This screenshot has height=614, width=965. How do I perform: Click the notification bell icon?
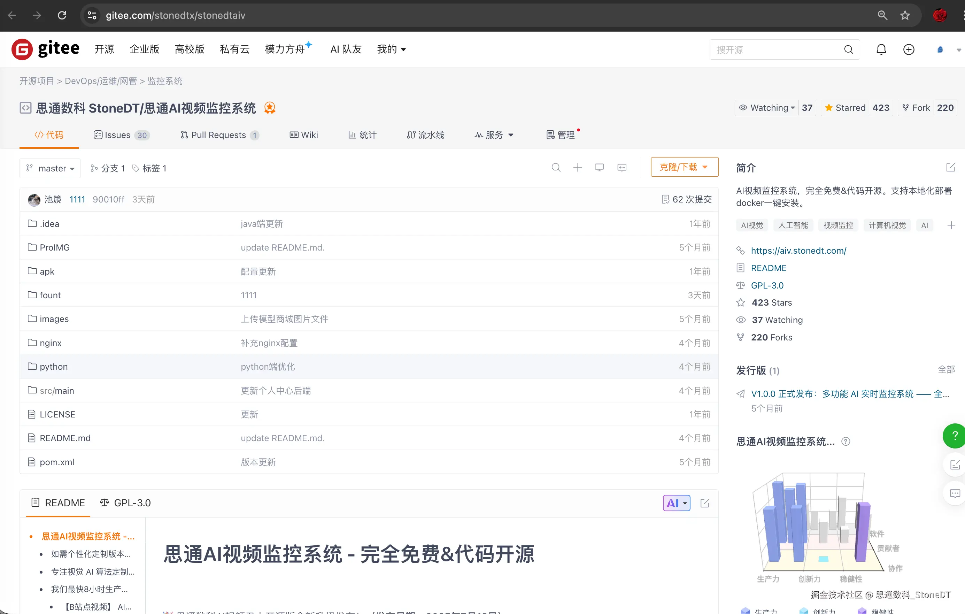click(881, 49)
